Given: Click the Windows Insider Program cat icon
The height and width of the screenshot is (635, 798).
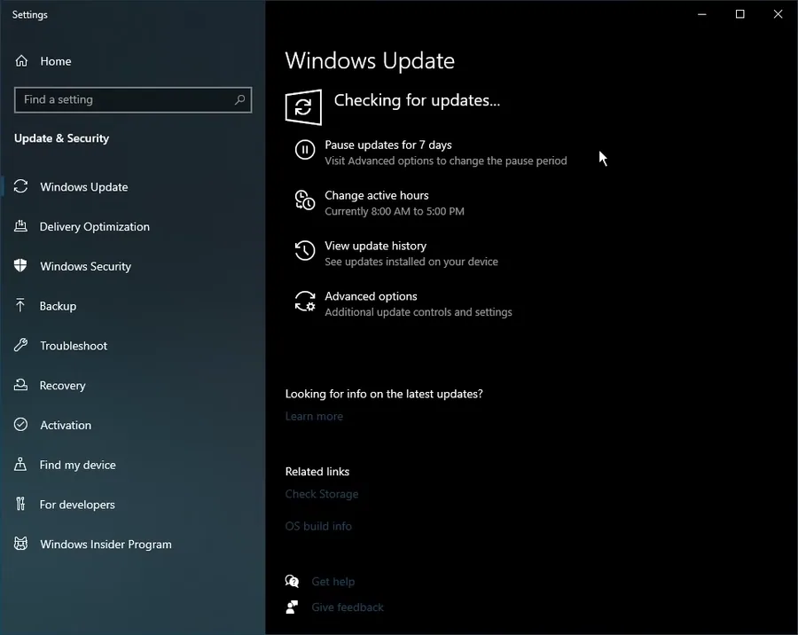Looking at the screenshot, I should [20, 544].
